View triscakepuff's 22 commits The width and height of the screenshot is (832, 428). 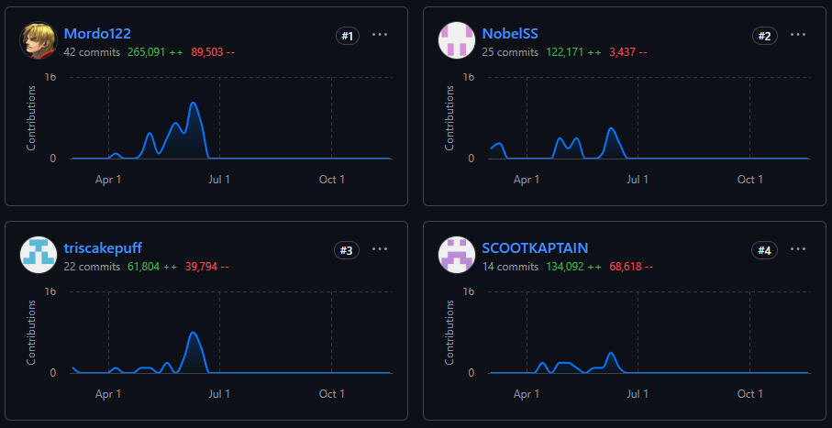(x=92, y=267)
